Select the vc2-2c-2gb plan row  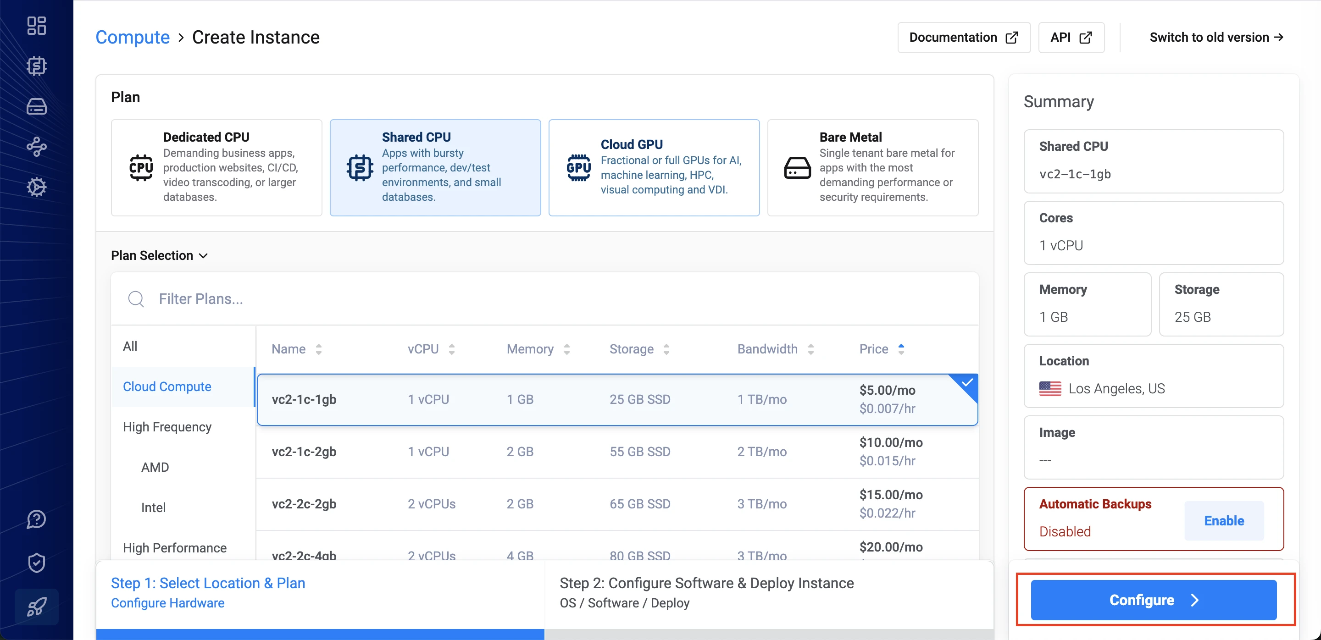pyautogui.click(x=617, y=504)
